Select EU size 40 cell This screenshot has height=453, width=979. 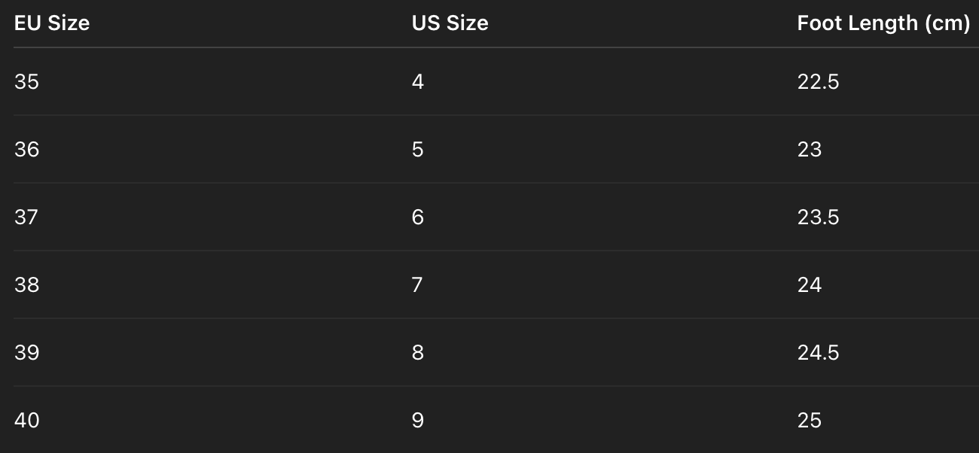click(26, 420)
